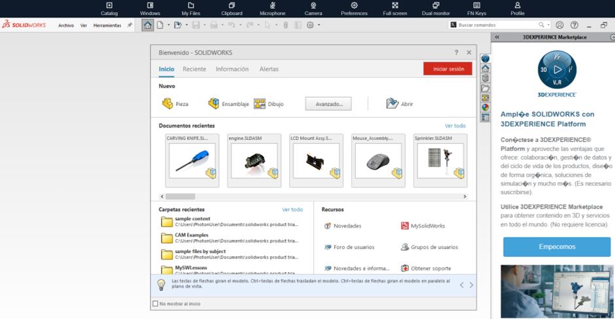Open the 3DEXPERIENCE Marketplace task pane tab

485,58
